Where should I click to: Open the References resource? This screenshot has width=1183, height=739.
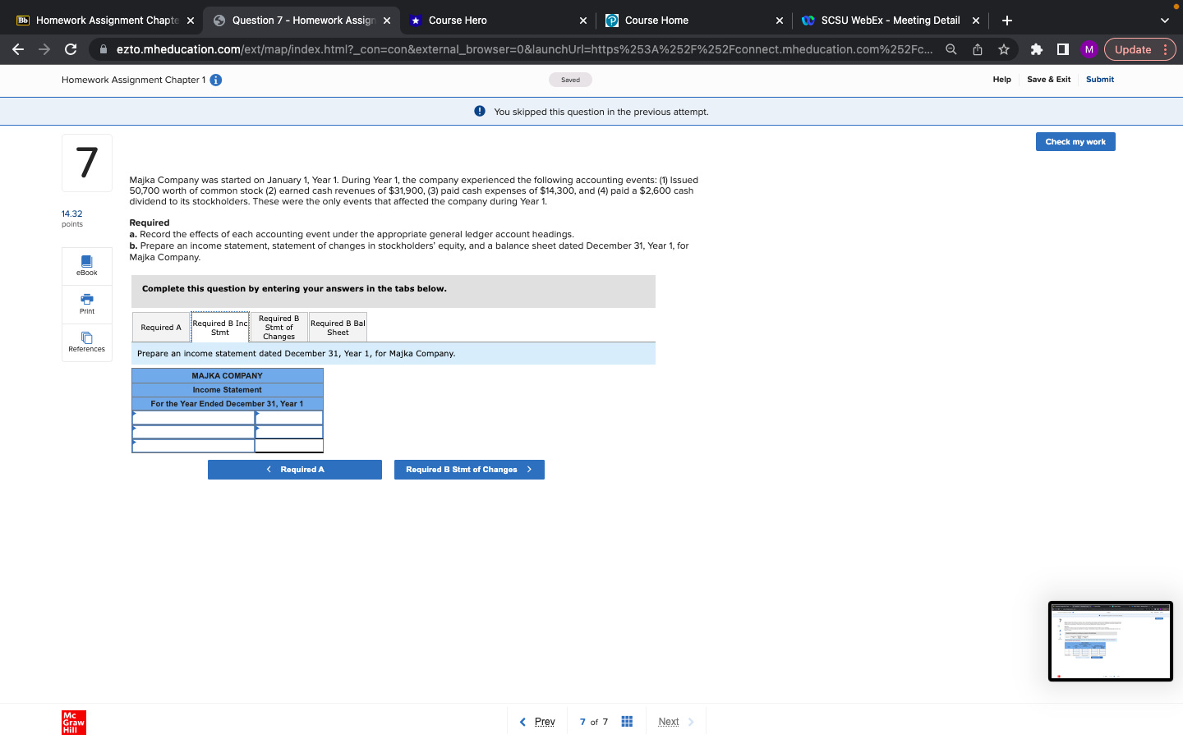click(x=86, y=342)
